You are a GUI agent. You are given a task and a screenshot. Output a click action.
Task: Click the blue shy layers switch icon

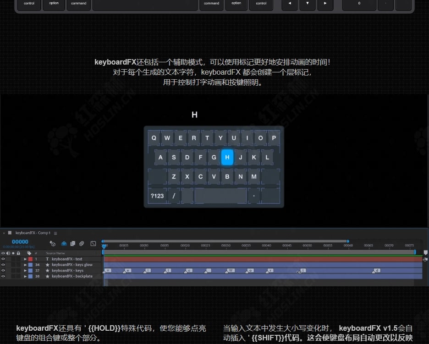tap(64, 243)
